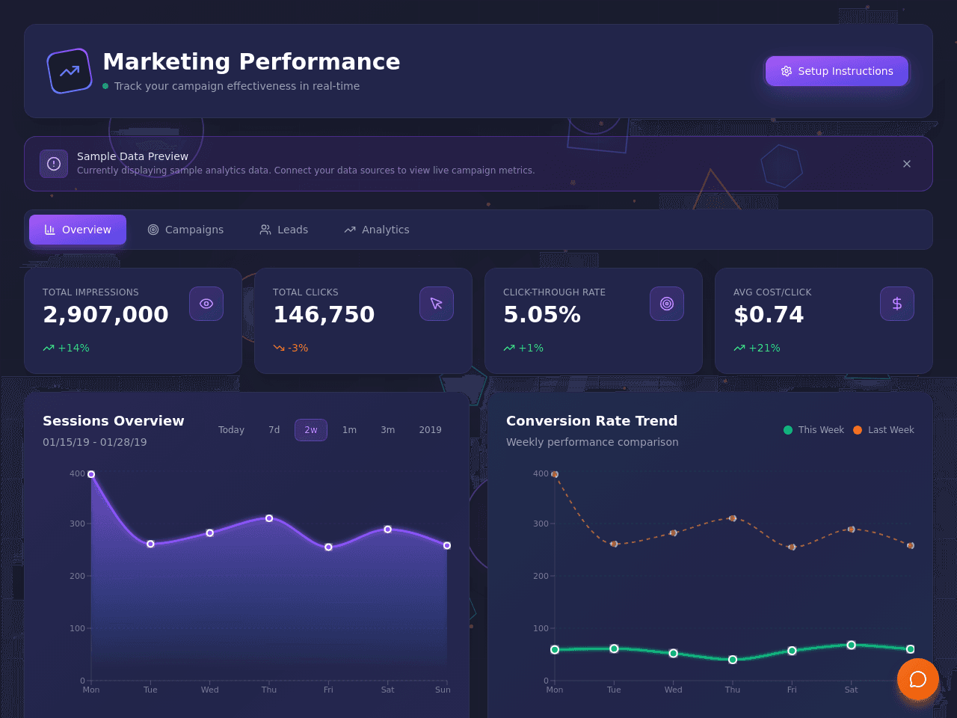
Task: Select the 2w time range
Action: pos(311,430)
